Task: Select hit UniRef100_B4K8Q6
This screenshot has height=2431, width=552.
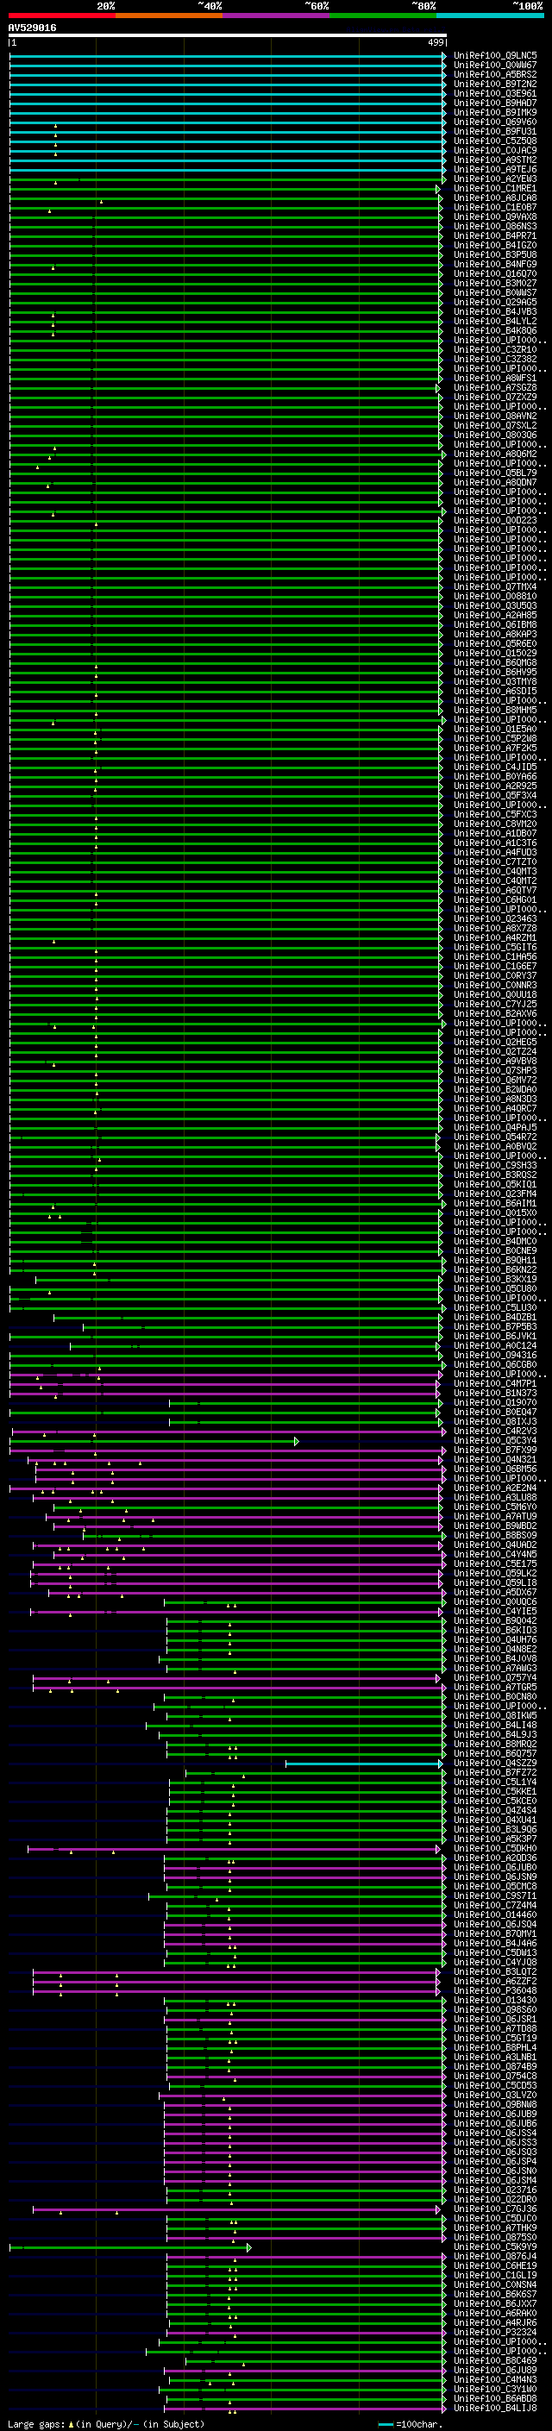Action: coord(495,330)
